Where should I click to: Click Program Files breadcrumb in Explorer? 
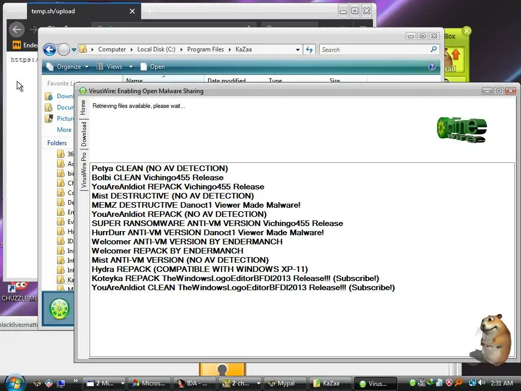point(206,49)
